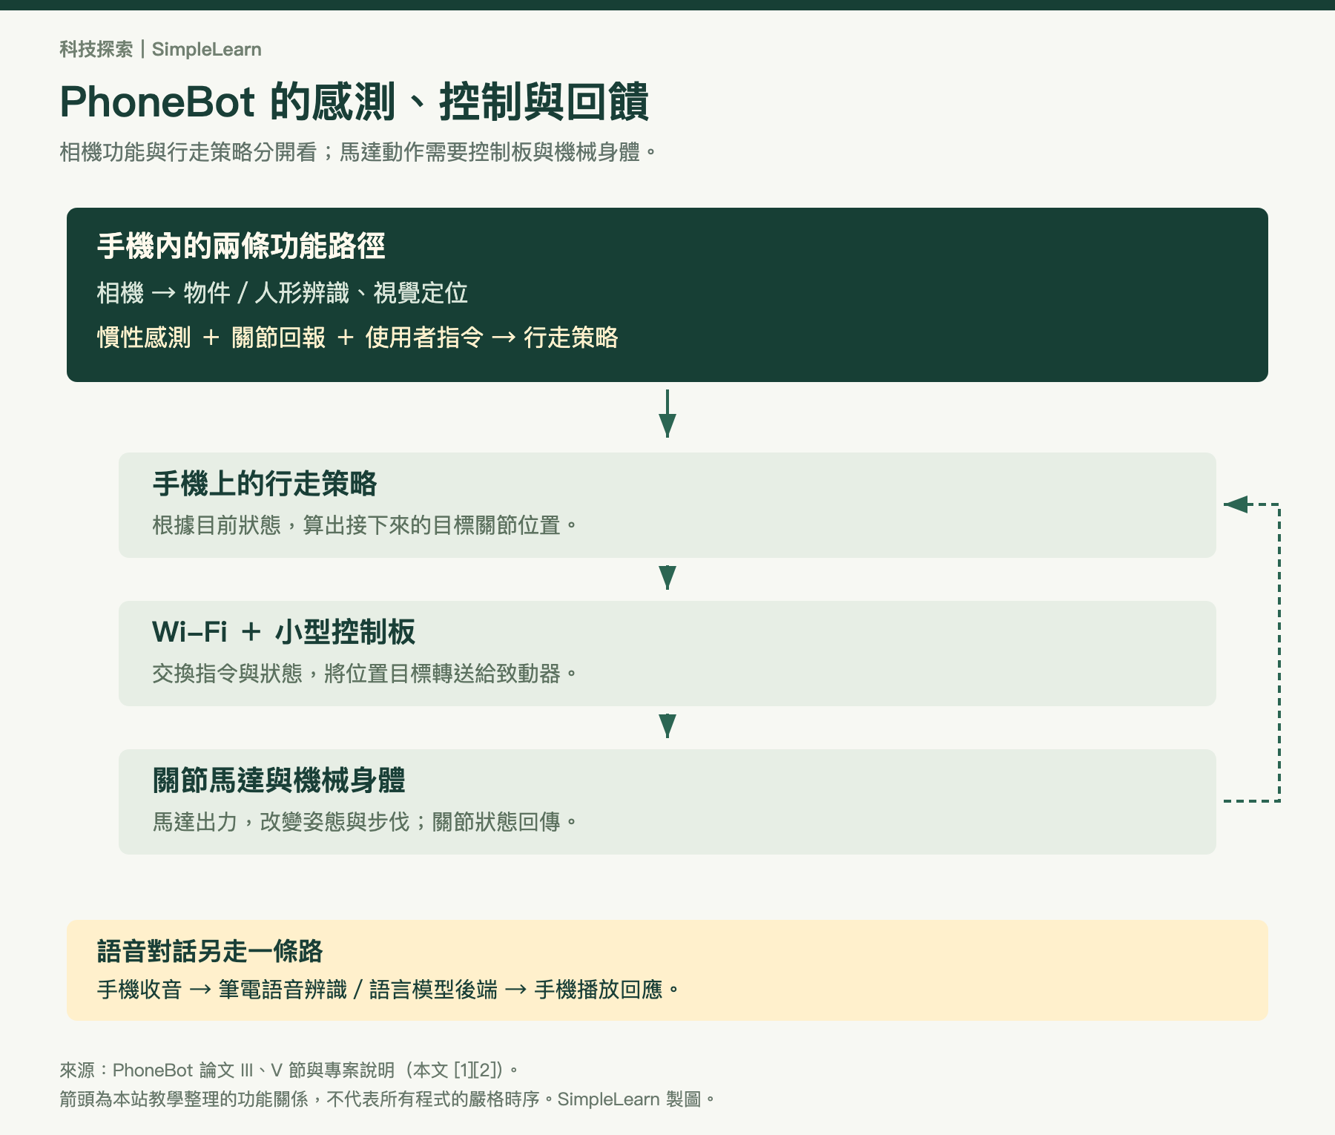Click the line 相機 → 物件 / 人形辨識、視覺定位
The height and width of the screenshot is (1135, 1335).
283,293
